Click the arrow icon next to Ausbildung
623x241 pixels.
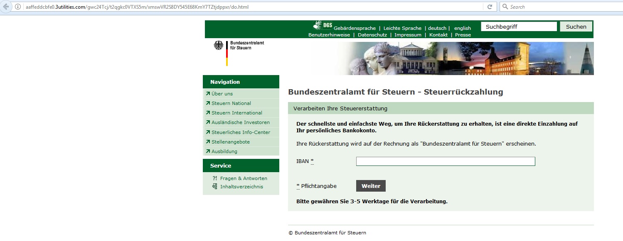tap(207, 151)
